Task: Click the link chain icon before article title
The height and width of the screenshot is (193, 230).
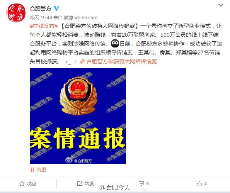Action: click(x=82, y=61)
